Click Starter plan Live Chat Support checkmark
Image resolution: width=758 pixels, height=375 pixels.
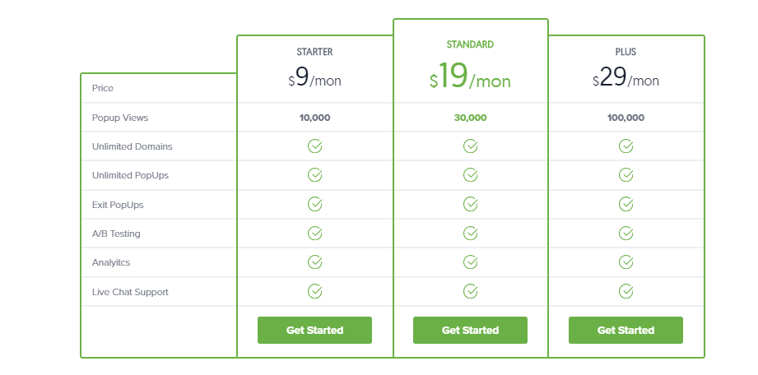pos(314,291)
